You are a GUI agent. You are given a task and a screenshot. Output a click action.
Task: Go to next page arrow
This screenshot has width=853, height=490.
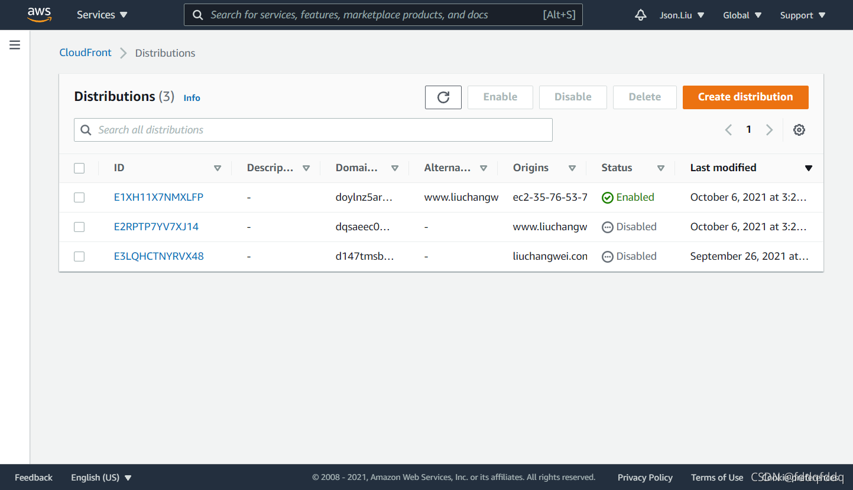[x=769, y=130]
